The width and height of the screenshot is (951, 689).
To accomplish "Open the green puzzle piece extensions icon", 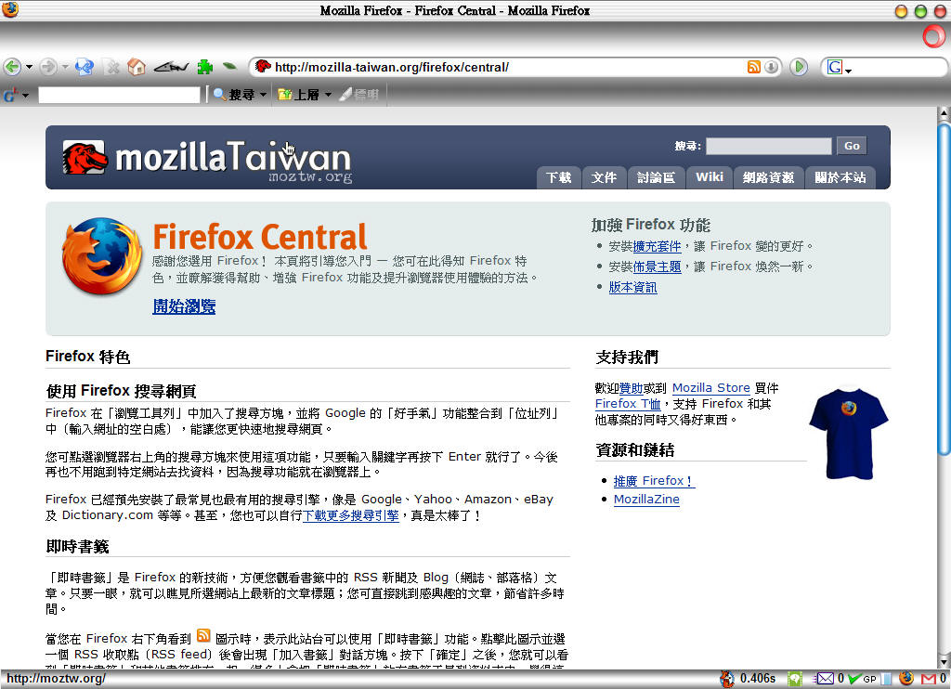I will 205,67.
